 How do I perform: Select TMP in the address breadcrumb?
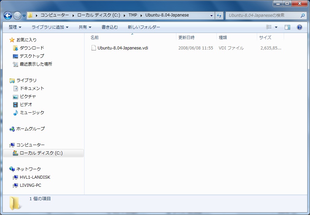coord(133,15)
